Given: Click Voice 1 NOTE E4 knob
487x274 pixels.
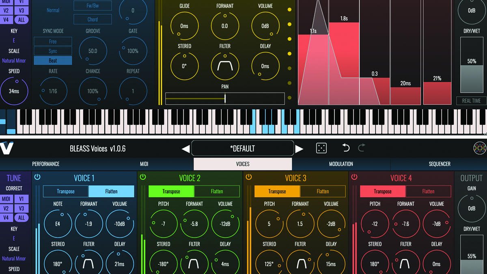Looking at the screenshot, I should coord(58,224).
